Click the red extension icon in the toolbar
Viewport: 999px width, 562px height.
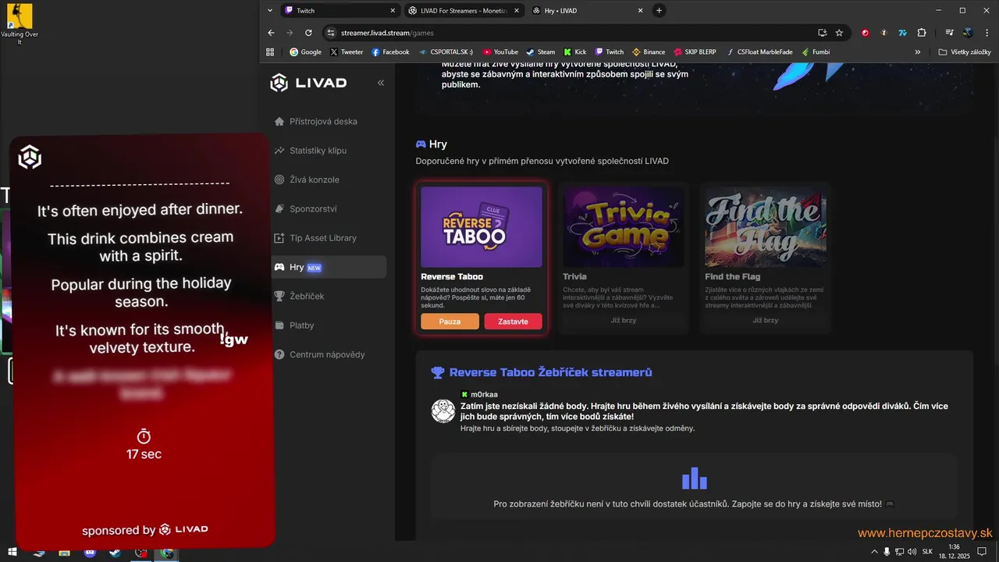(865, 33)
